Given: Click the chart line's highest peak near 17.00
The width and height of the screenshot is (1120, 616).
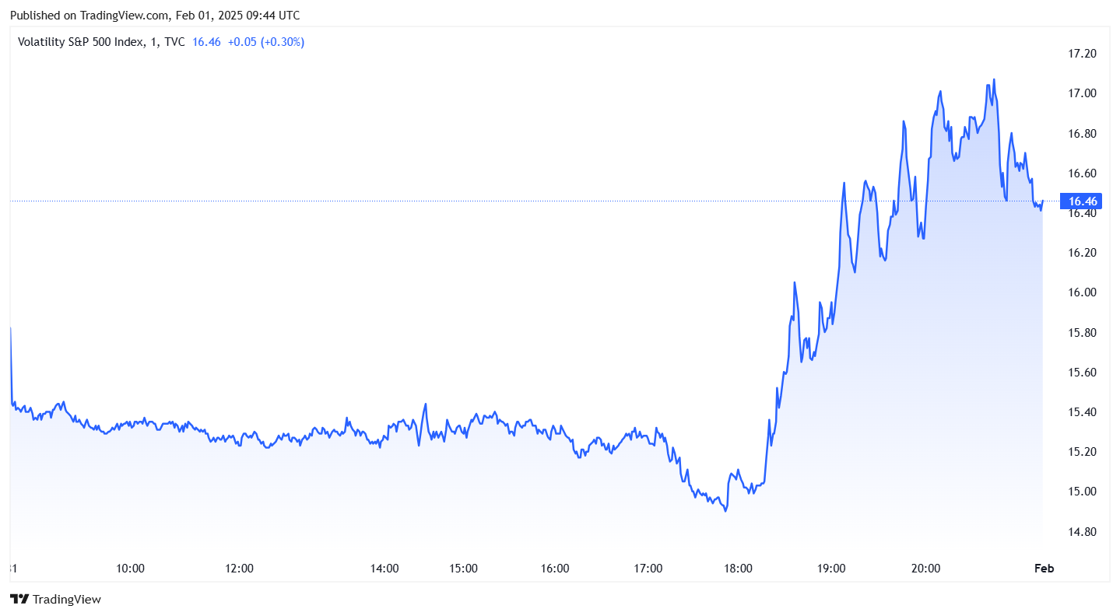Looking at the screenshot, I should tap(994, 80).
